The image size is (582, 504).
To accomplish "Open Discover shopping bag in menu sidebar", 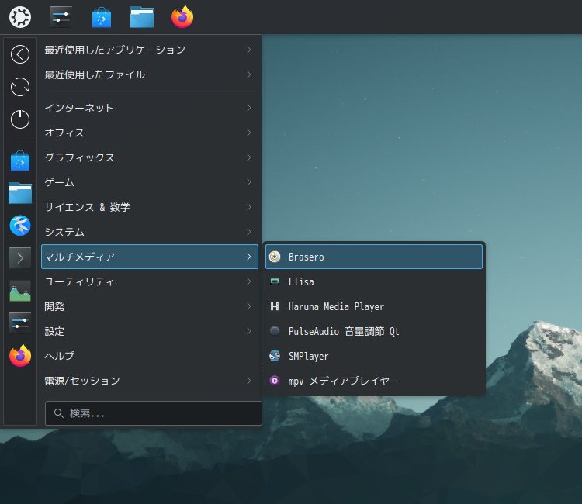I will click(20, 161).
